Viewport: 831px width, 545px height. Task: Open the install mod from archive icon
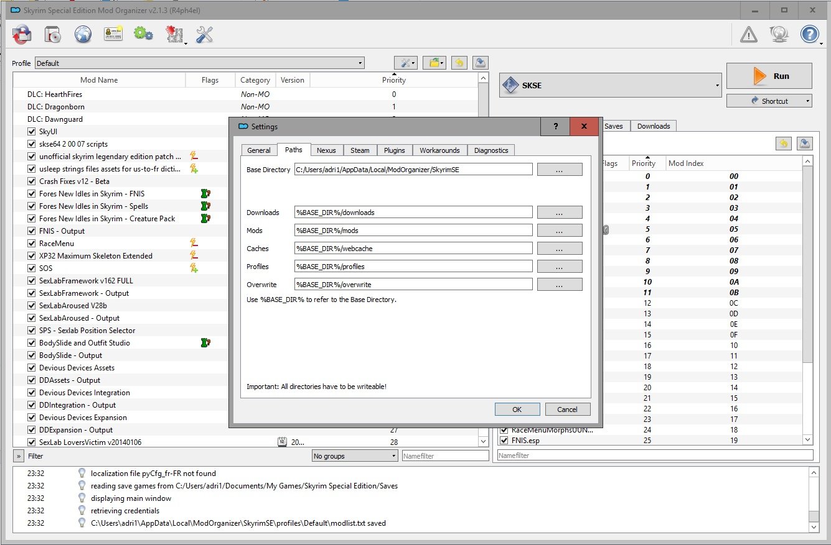point(52,34)
